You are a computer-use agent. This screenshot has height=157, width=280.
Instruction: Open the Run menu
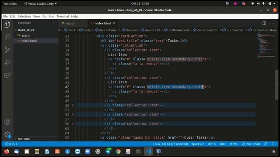click(x=52, y=17)
